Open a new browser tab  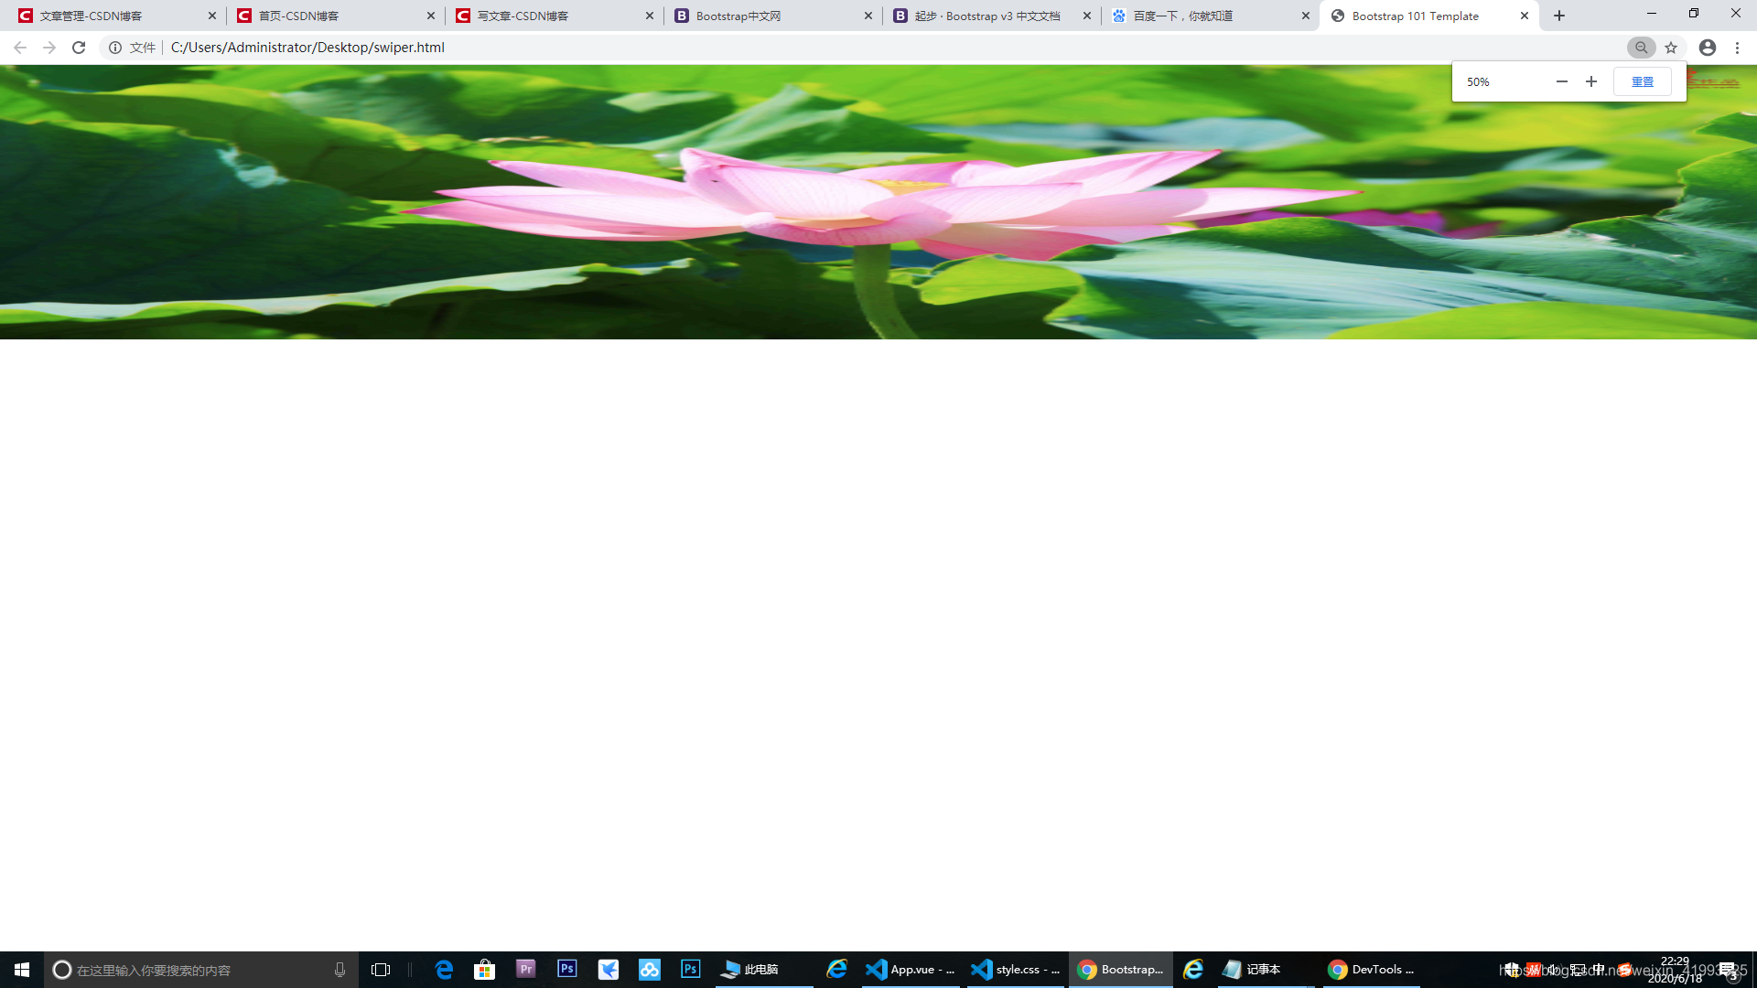(x=1558, y=16)
